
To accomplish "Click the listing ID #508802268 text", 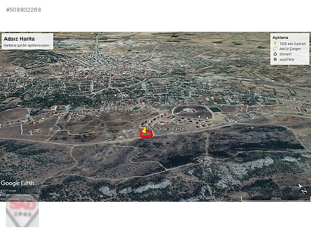I will 24,10.
